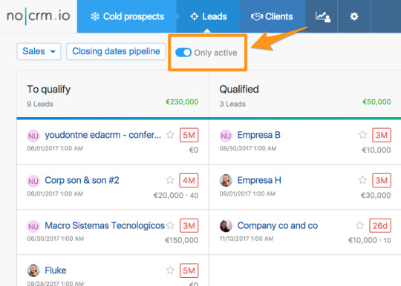Viewport: 401px width, 286px height.
Task: Star the Fluke lead
Action: click(x=170, y=270)
